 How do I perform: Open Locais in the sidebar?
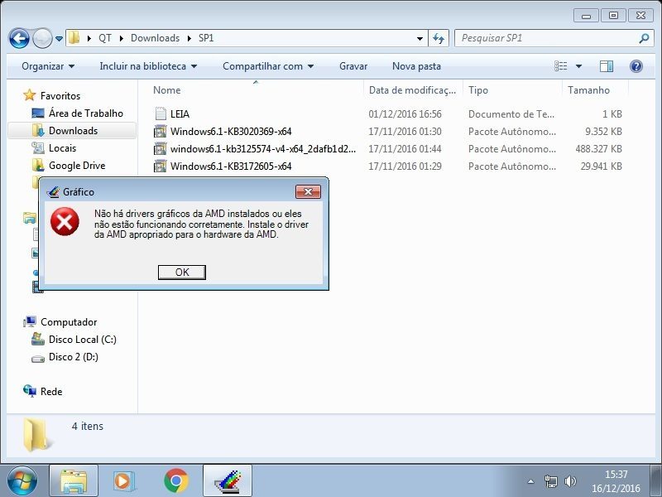coord(62,148)
